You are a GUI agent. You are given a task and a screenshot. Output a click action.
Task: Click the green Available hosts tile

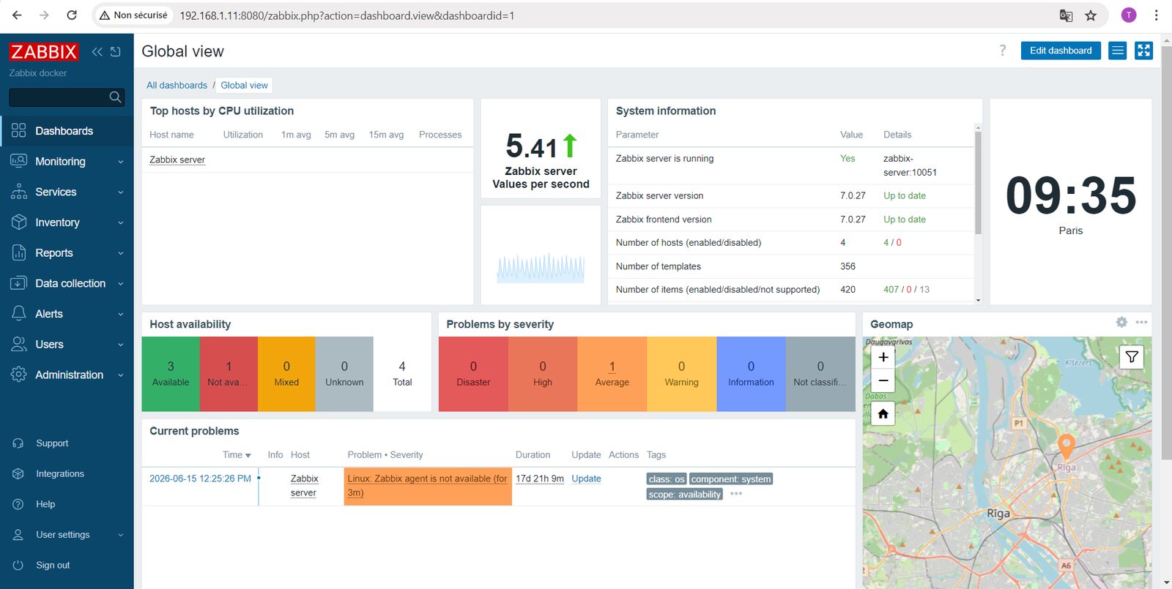(x=171, y=374)
